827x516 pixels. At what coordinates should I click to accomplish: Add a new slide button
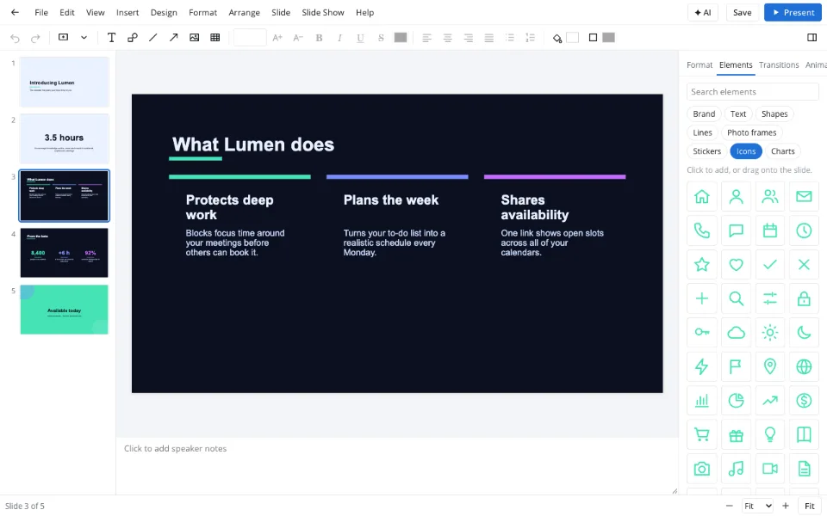[63, 37]
